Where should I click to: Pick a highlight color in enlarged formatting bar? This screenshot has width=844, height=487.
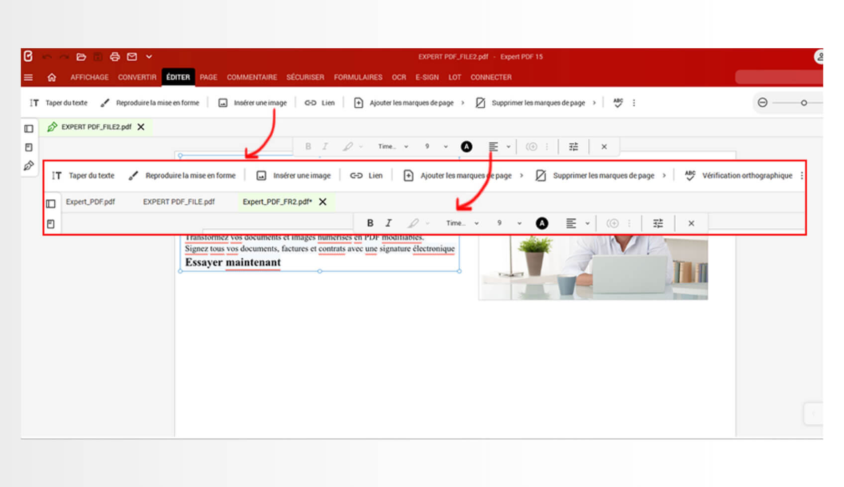tap(413, 223)
